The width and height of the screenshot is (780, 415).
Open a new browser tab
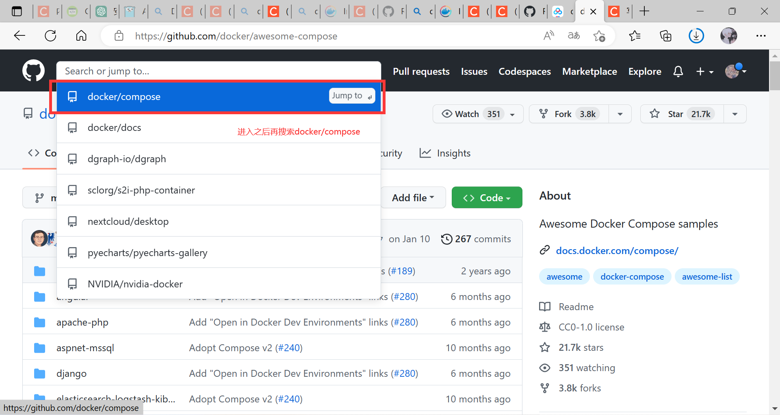pos(644,11)
